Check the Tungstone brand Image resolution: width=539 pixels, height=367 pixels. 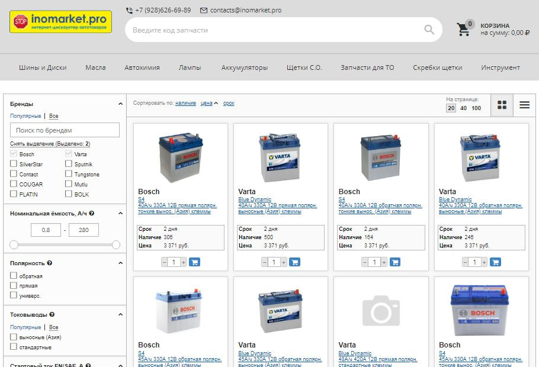click(x=68, y=173)
